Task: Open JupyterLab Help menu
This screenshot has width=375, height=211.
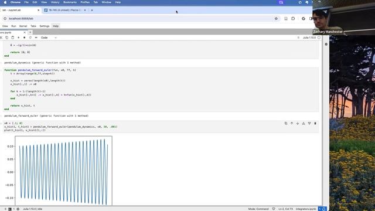Action: 56,26
